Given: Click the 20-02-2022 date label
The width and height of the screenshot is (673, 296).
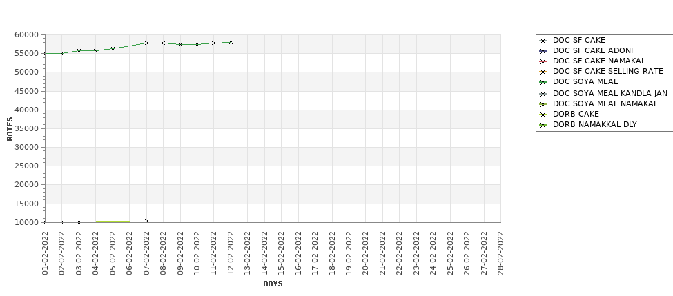Looking at the screenshot, I should pos(366,253).
